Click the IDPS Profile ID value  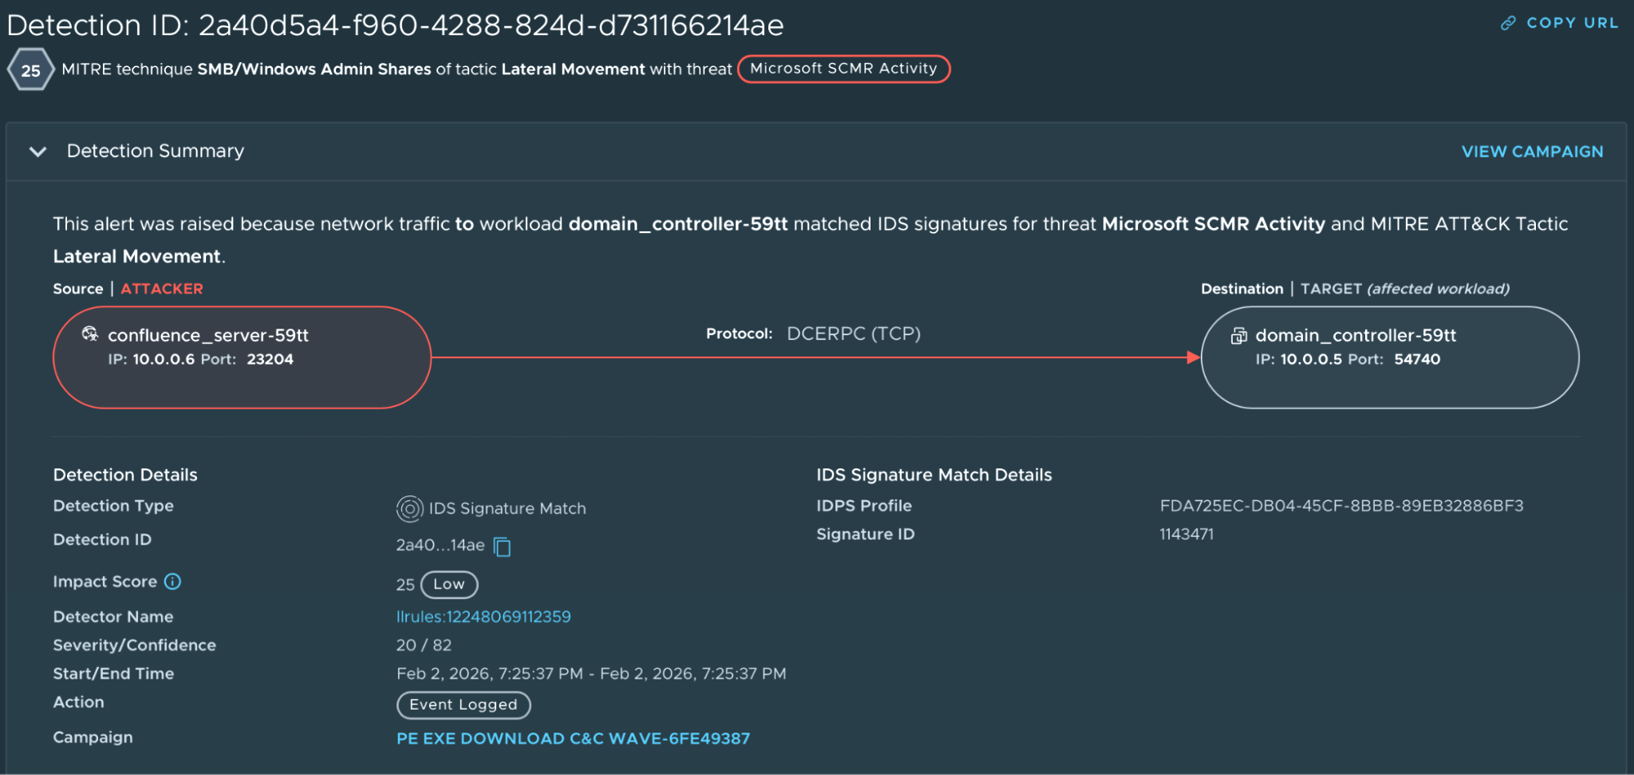[x=1341, y=506]
